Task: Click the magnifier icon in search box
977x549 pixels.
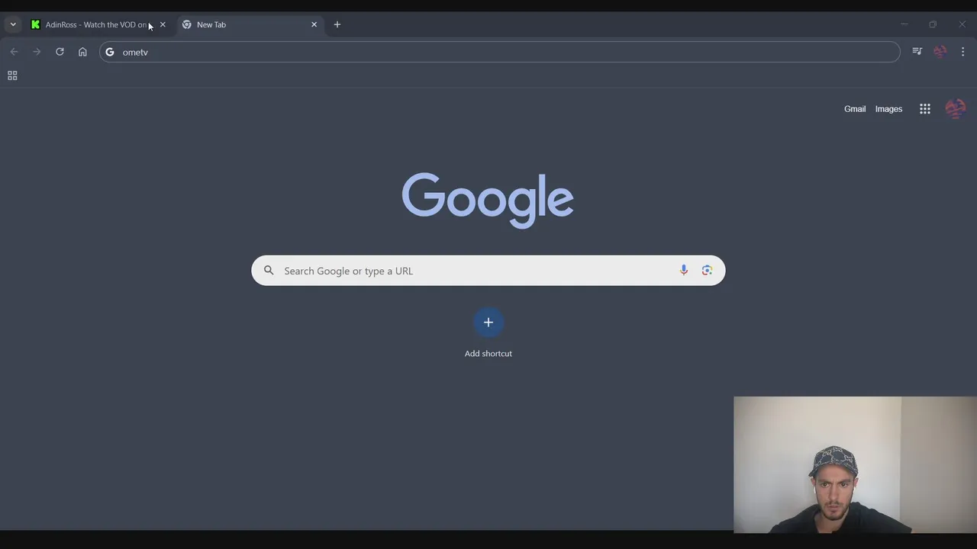Action: point(269,271)
